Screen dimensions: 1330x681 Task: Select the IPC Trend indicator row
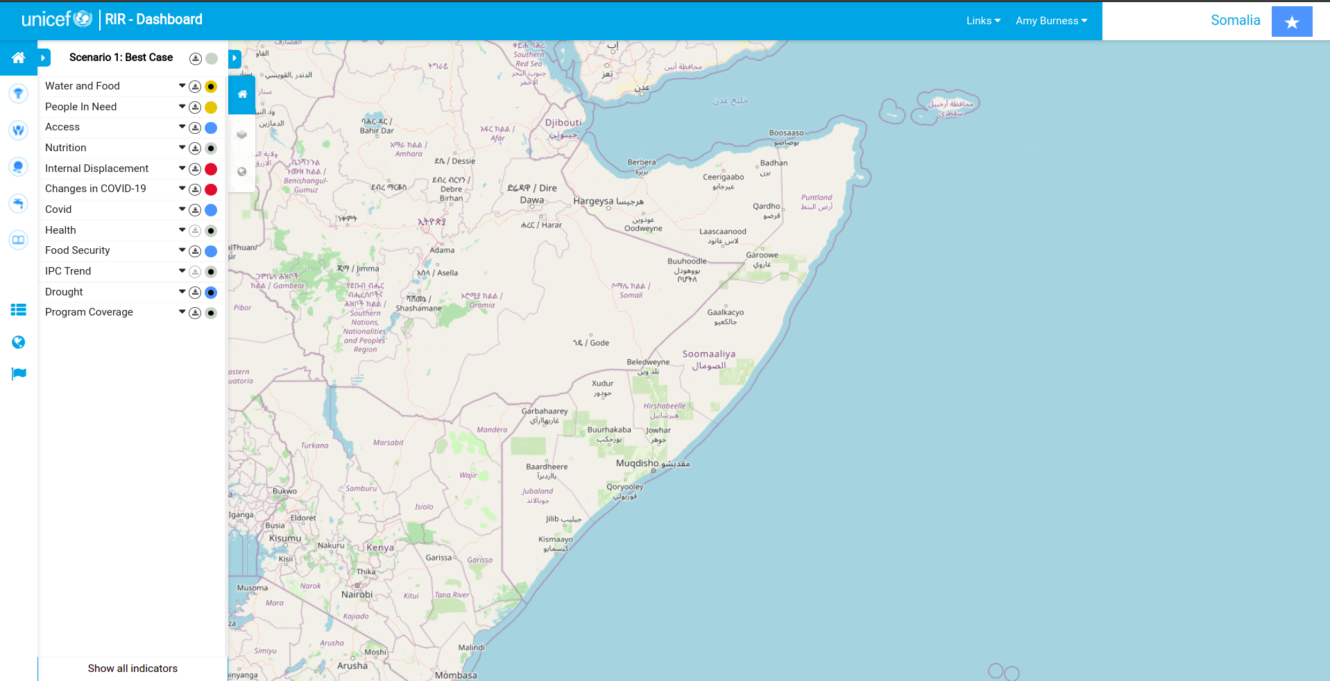pyautogui.click(x=132, y=271)
